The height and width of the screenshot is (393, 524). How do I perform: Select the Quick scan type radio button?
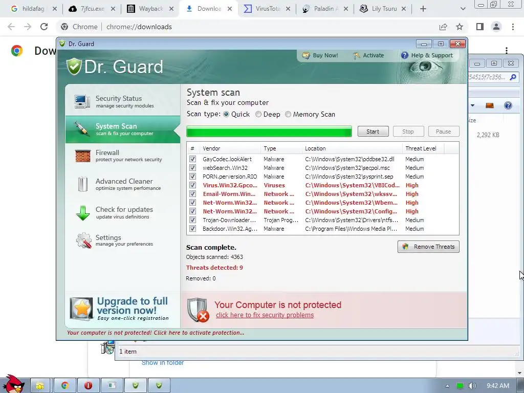point(226,114)
